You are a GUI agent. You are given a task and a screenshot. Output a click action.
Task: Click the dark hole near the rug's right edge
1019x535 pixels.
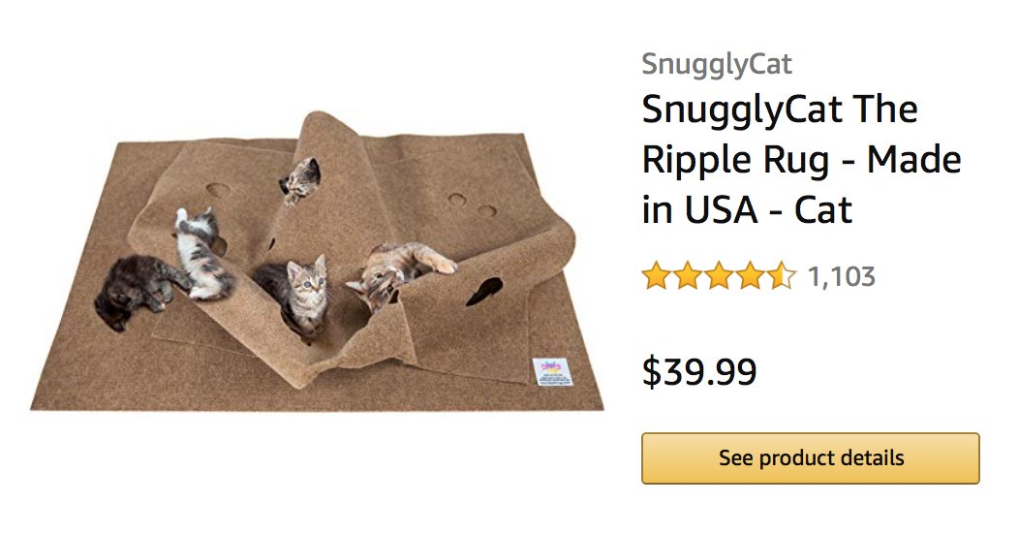[484, 291]
